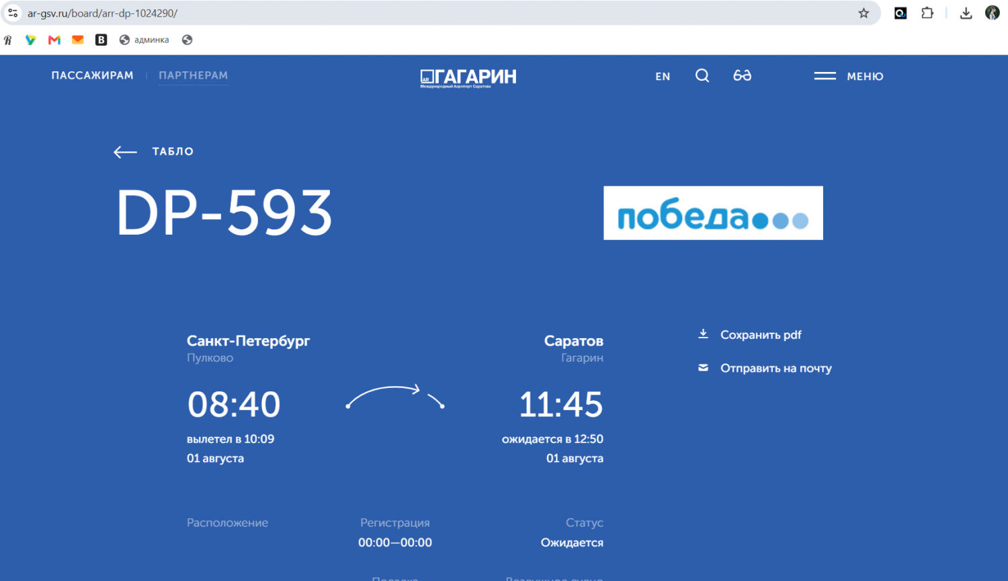Image resolution: width=1008 pixels, height=581 pixels.
Task: Open site search with the magnifier icon
Action: (x=702, y=75)
